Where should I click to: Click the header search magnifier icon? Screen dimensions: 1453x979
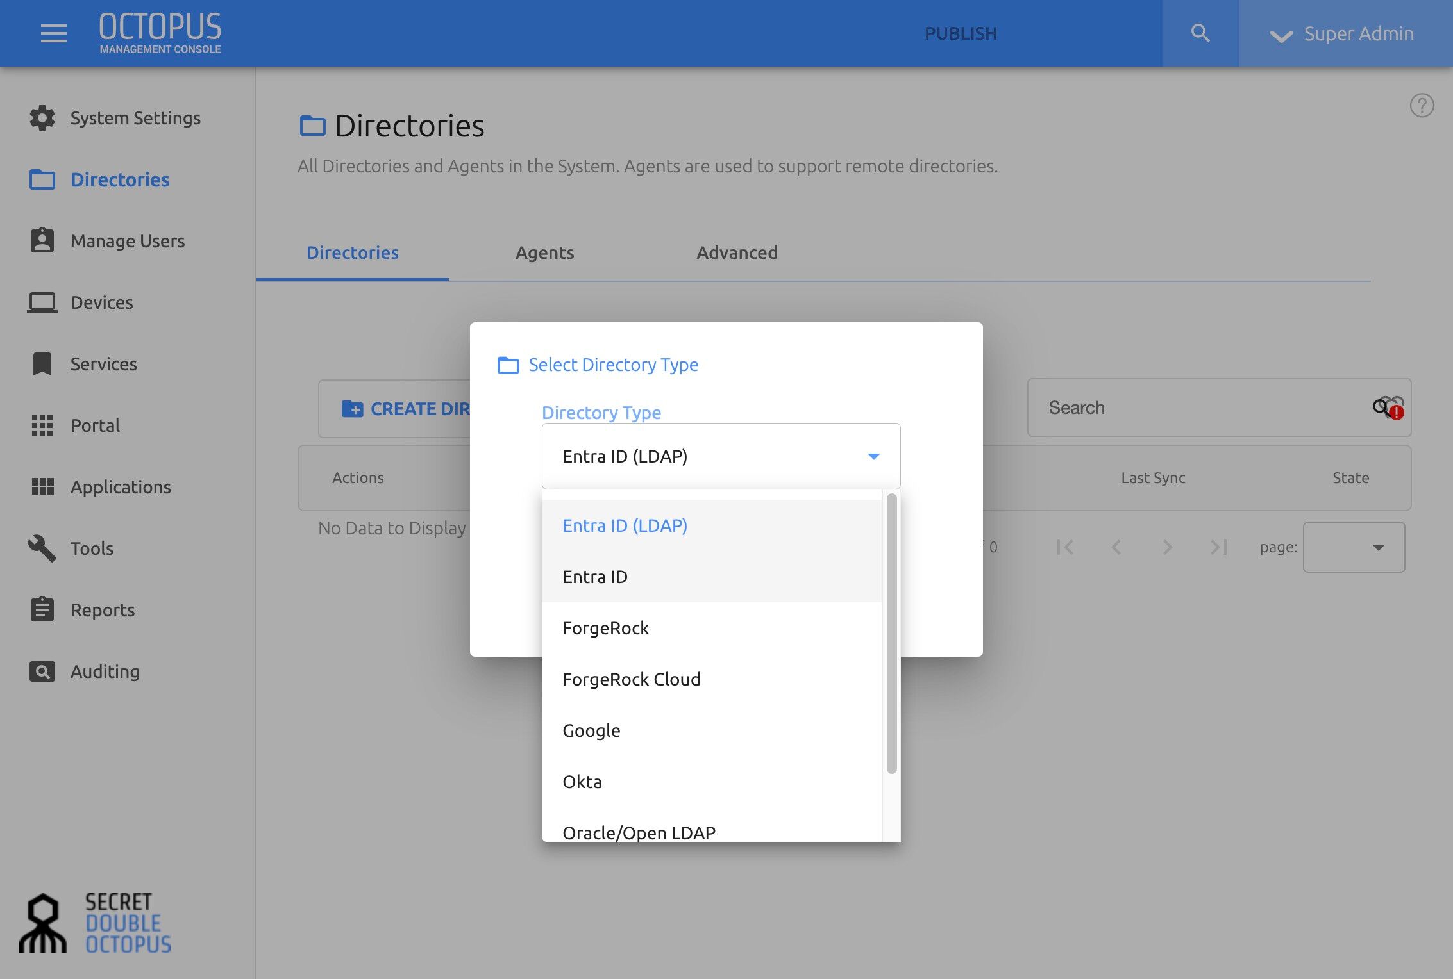pyautogui.click(x=1200, y=33)
